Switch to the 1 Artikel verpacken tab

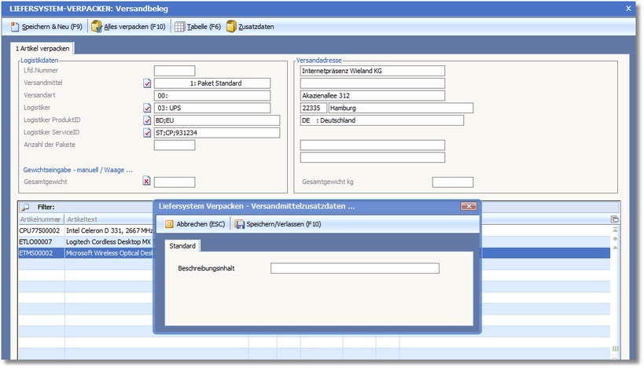(x=43, y=49)
